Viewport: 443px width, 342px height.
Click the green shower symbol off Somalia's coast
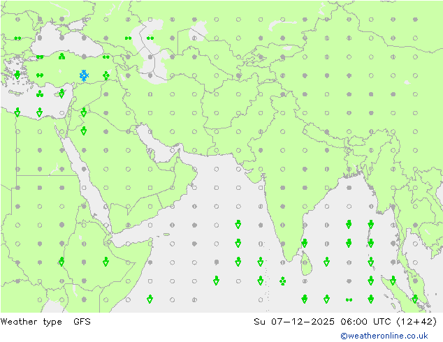pos(150,299)
